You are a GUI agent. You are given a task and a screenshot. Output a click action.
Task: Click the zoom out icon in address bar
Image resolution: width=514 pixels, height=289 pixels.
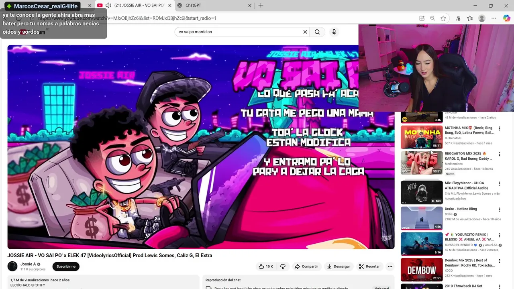(x=432, y=18)
